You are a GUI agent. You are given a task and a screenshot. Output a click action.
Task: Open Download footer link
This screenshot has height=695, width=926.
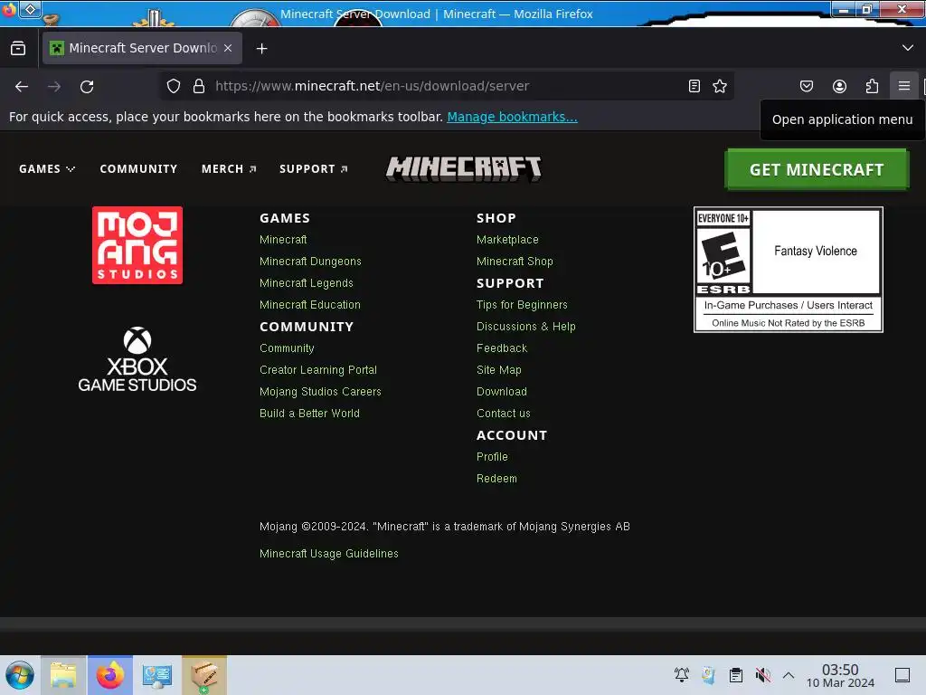501,392
